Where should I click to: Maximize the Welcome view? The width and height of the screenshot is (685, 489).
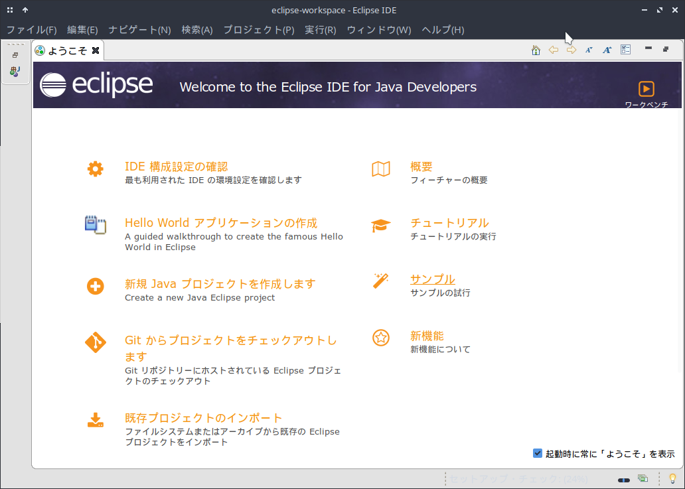point(666,49)
